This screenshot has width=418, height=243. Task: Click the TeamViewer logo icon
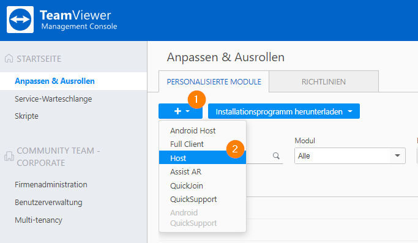click(x=20, y=20)
